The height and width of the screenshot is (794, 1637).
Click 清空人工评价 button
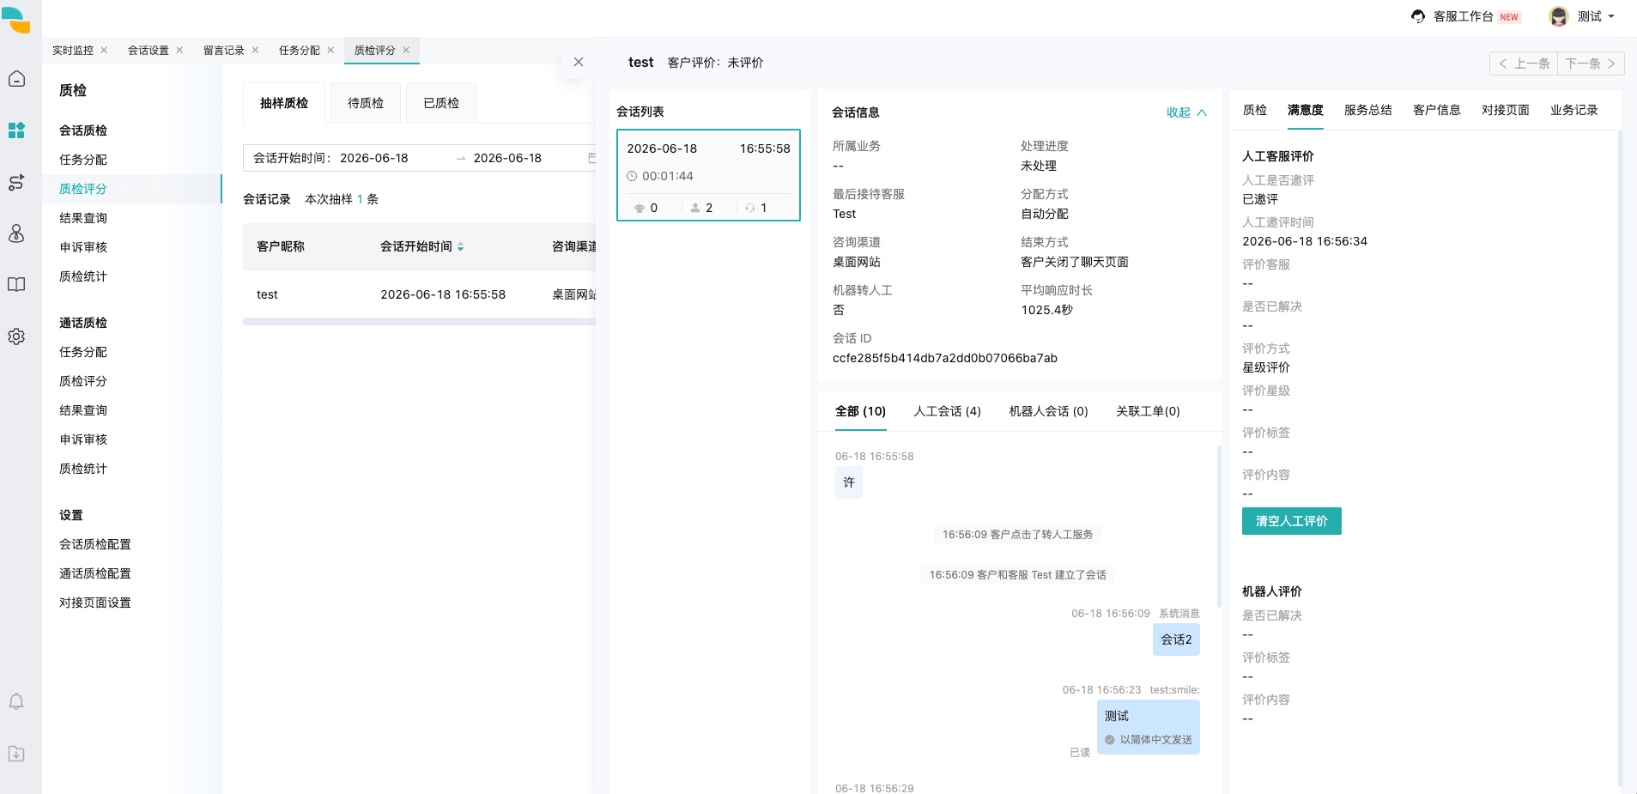click(1292, 521)
